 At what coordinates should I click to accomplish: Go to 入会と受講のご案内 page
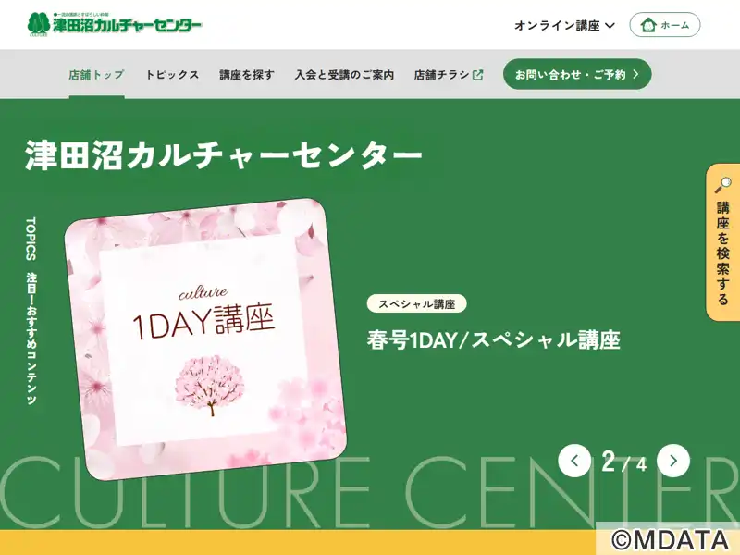[x=344, y=75]
